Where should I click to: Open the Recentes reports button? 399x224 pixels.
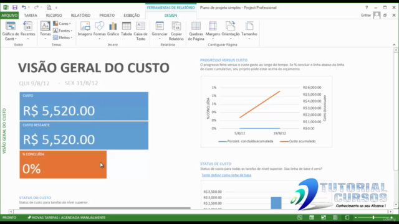(27, 31)
